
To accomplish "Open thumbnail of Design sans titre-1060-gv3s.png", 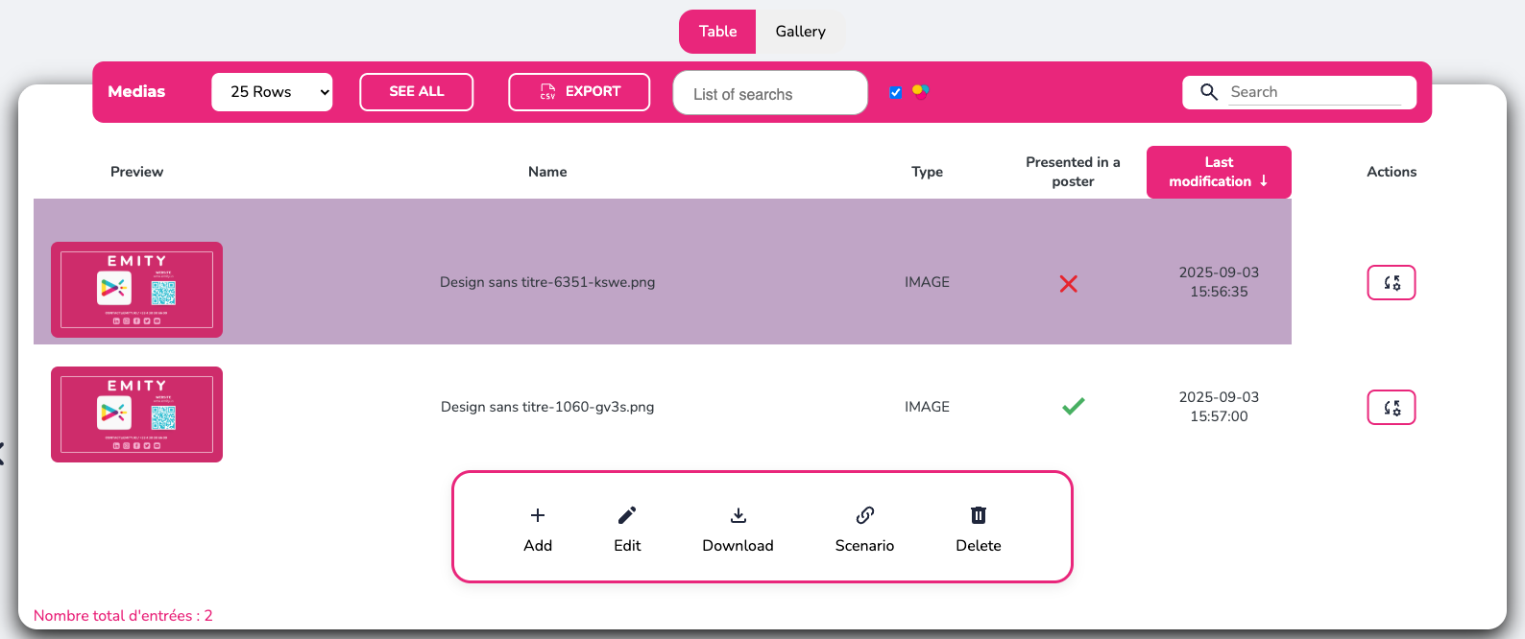I will pos(136,414).
